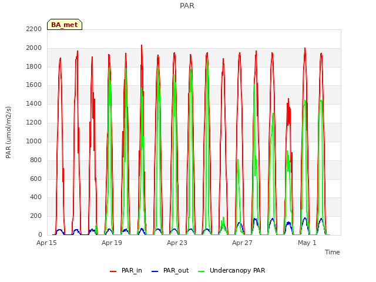Viewport: 376px width, 282px height.
Task: Click the 800 y-axis tick label
Action: click(36, 160)
